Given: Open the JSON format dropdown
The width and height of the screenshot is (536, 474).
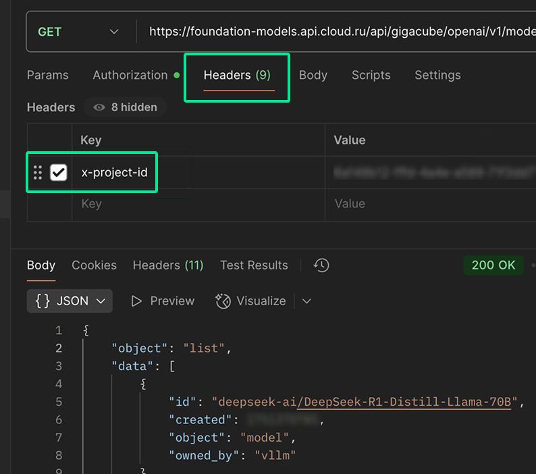Looking at the screenshot, I should 70,301.
